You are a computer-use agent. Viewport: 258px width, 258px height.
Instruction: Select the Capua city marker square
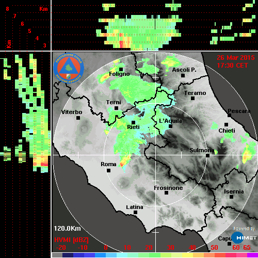tap(229, 244)
